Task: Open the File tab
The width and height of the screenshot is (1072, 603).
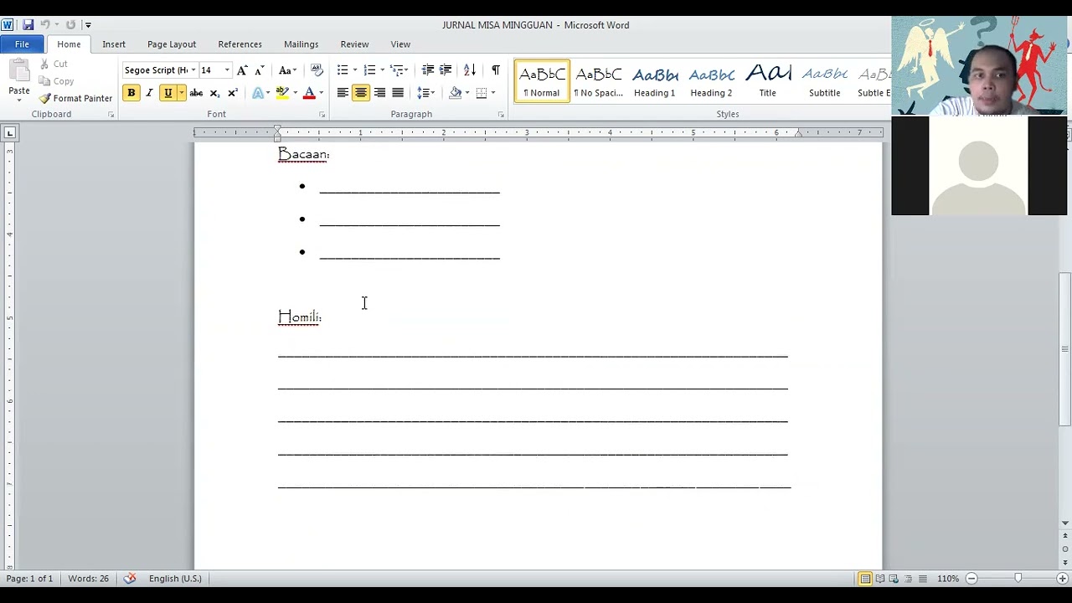Action: coord(22,44)
